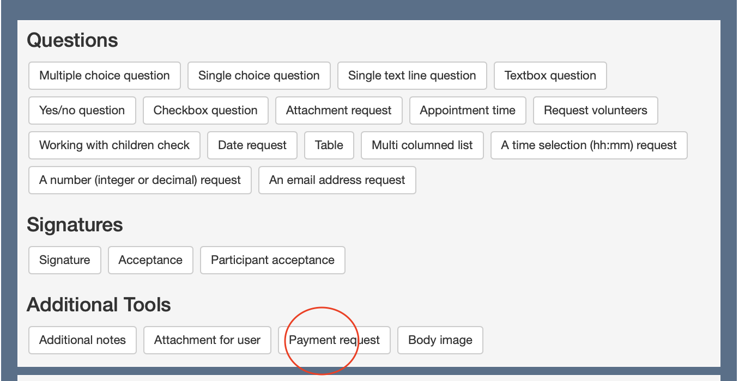Viewport: 739px width, 381px height.
Task: Add a Yes/no question
Action: (x=82, y=110)
